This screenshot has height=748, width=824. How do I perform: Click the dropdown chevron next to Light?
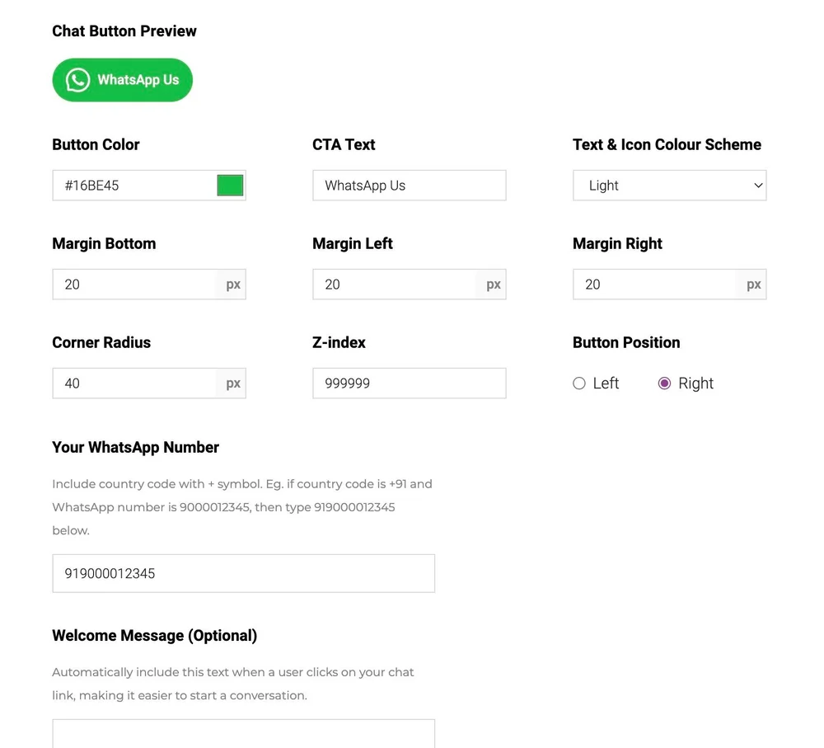coord(758,185)
